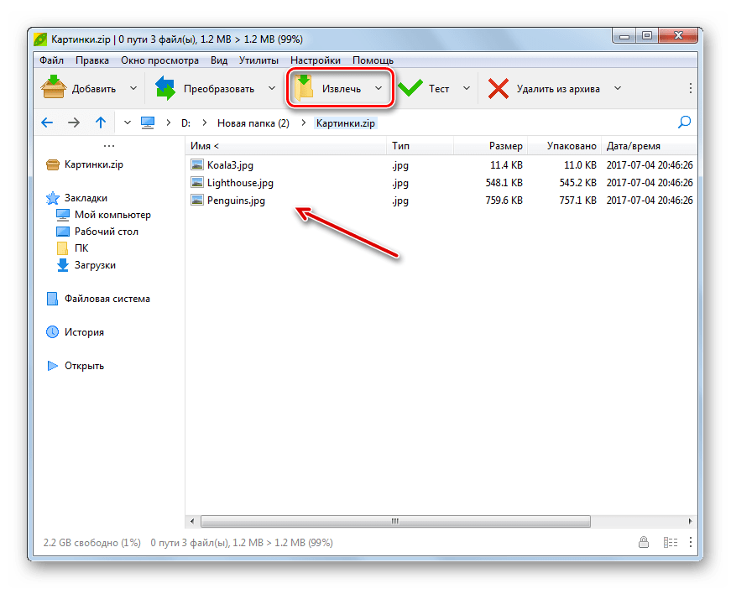The height and width of the screenshot is (589, 731).
Task: Click the scrollbar right arrow
Action: pyautogui.click(x=690, y=521)
